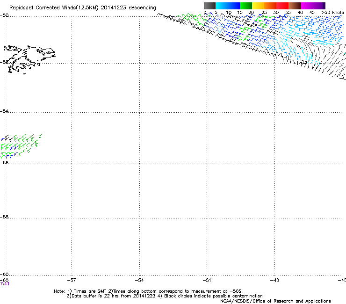Click the -57 longitude axis label
Screen dimensions: 346x304
pyautogui.click(x=72, y=280)
